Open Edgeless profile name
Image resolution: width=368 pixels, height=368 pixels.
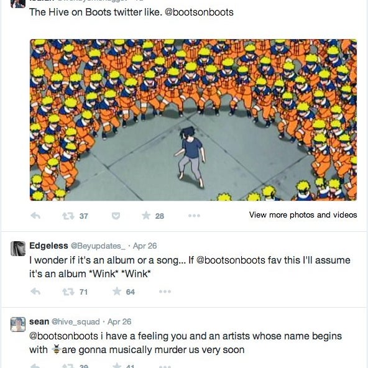coord(48,246)
